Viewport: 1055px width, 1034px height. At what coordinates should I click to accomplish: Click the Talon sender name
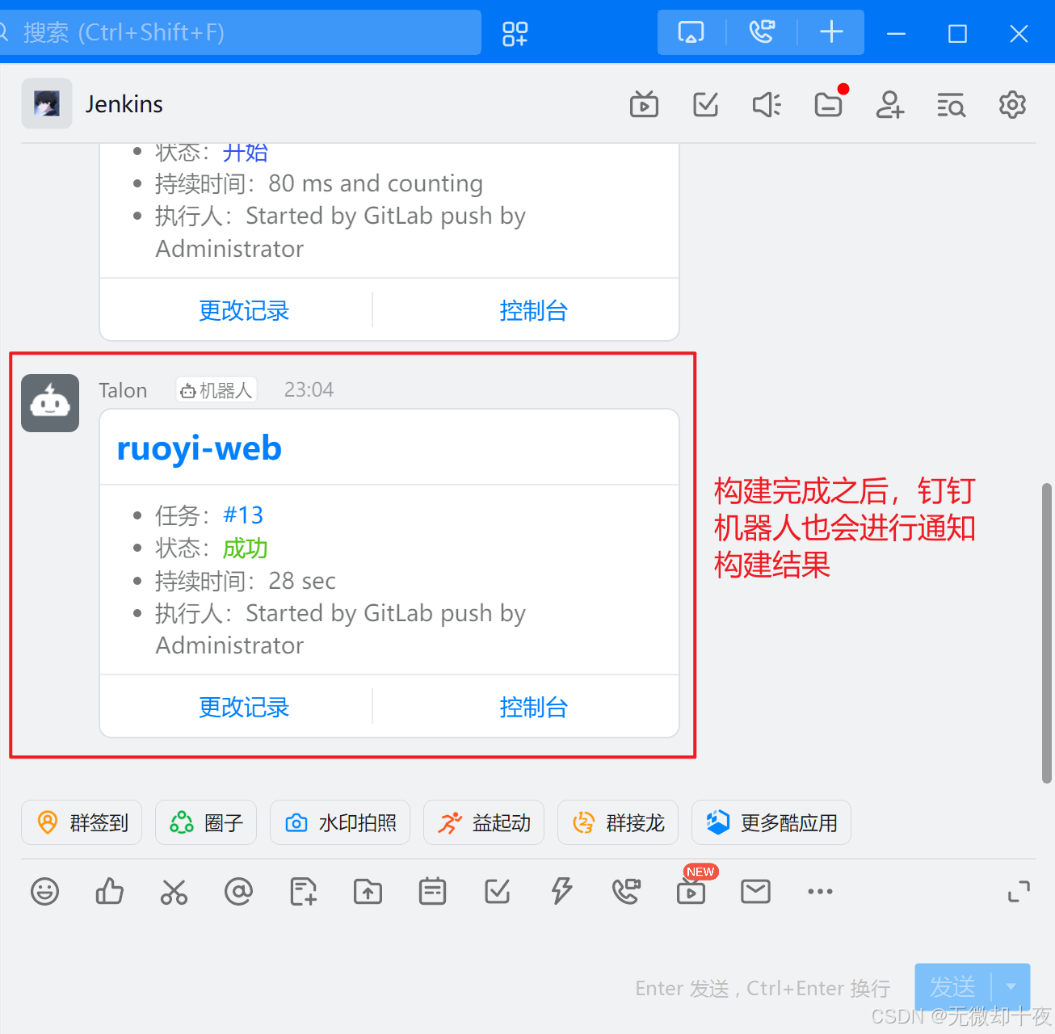coord(123,390)
